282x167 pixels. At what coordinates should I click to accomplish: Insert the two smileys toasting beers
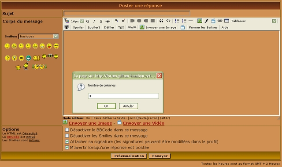coord(50,56)
